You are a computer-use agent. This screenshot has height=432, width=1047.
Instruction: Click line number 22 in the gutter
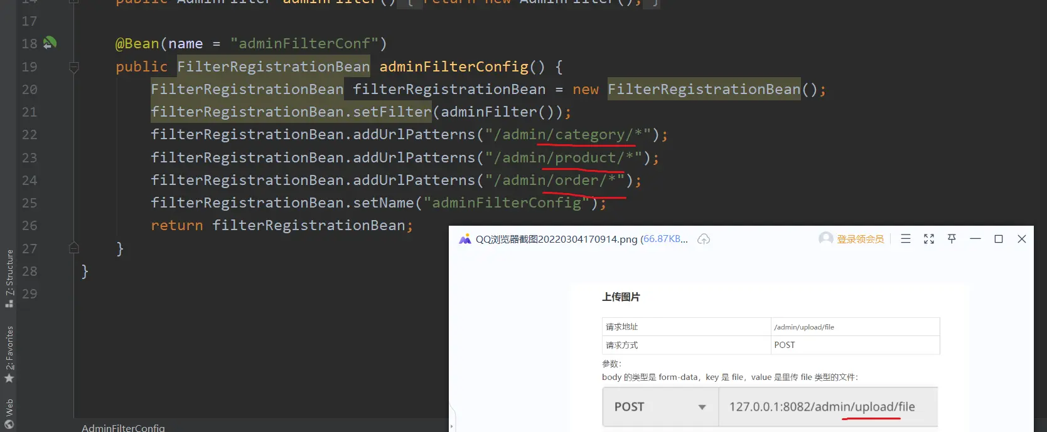tap(30, 135)
